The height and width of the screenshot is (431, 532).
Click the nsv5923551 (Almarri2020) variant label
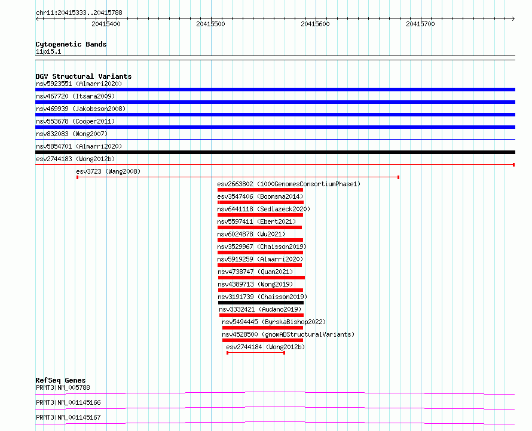79,84
